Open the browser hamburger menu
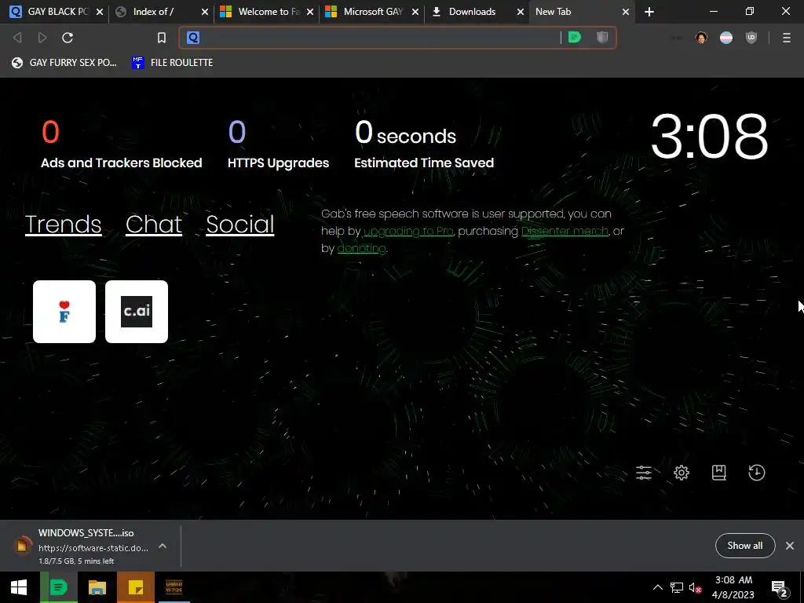 point(786,38)
